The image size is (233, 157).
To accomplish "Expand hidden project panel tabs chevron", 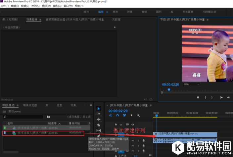I will [91, 105].
